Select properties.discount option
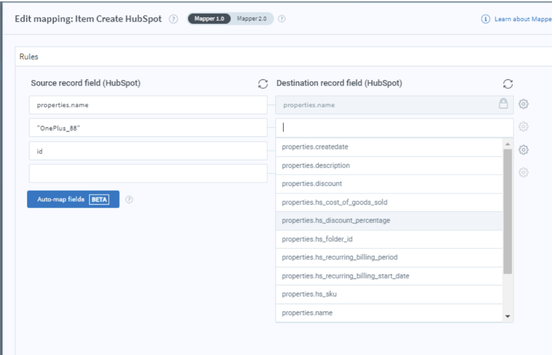The image size is (555, 355). click(389, 184)
